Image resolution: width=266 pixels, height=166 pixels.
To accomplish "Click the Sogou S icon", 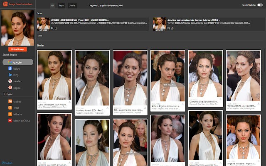I will click(10, 88).
